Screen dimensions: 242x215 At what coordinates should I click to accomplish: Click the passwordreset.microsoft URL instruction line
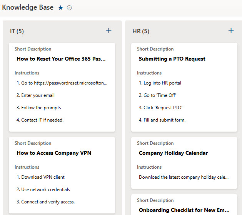click(x=62, y=83)
